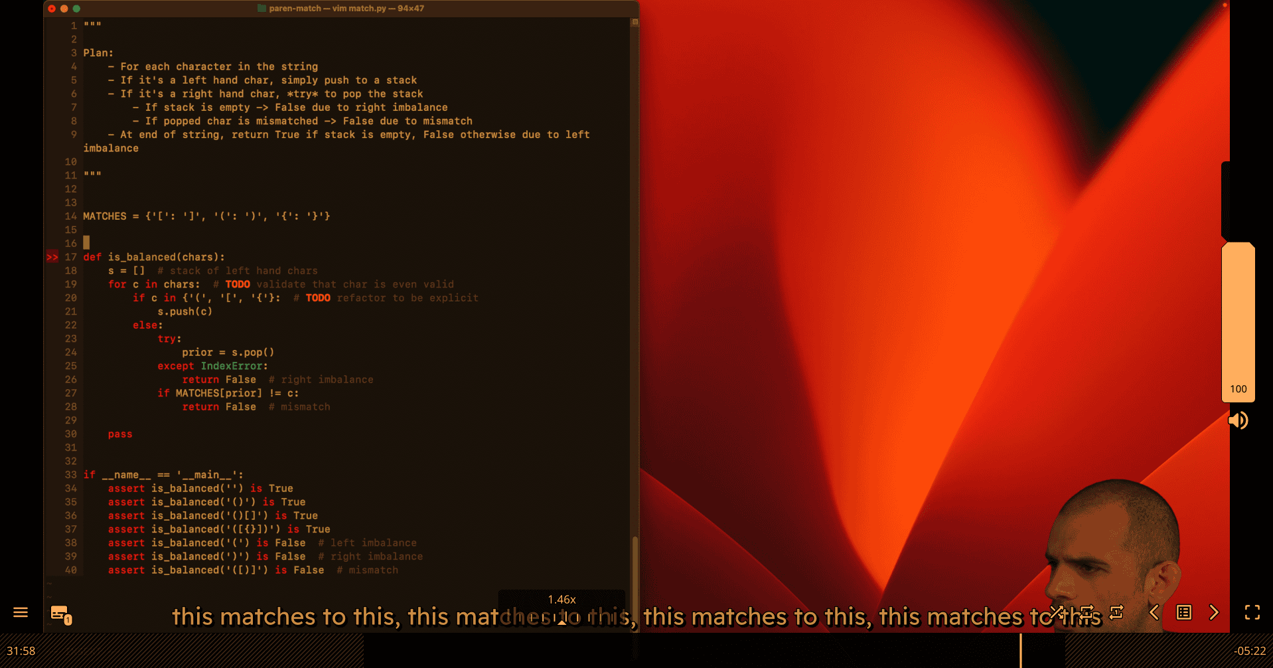1273x668 pixels.
Task: Mute the audio with speaker icon
Action: [1238, 420]
